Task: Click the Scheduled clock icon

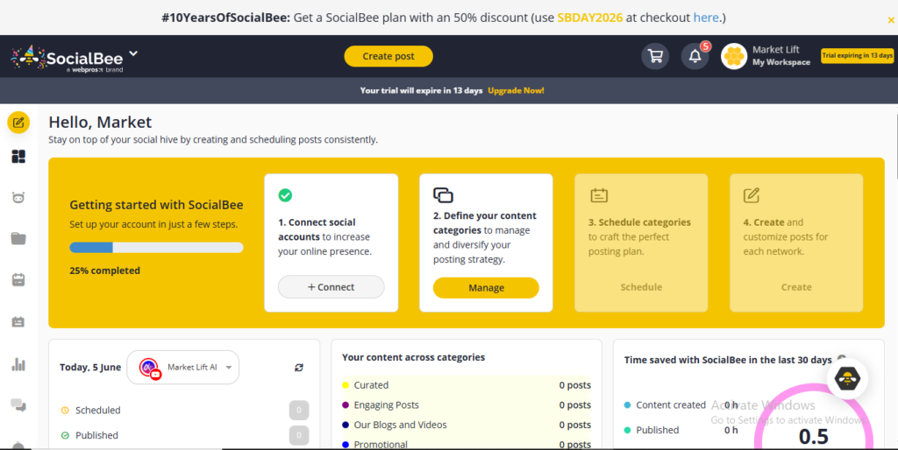Action: tap(65, 410)
